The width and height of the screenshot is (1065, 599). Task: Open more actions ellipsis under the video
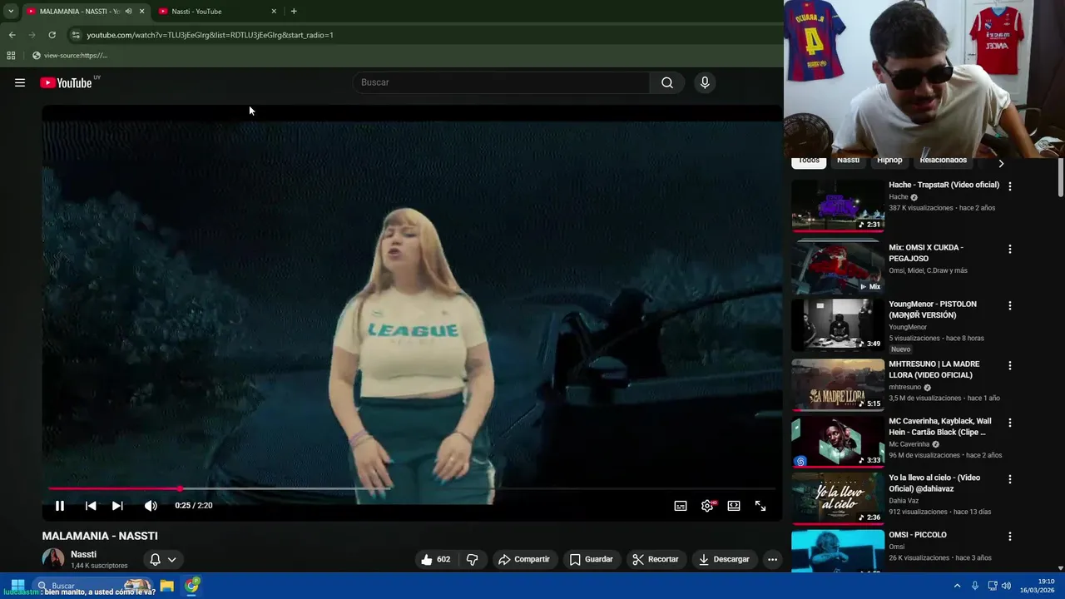(x=772, y=559)
